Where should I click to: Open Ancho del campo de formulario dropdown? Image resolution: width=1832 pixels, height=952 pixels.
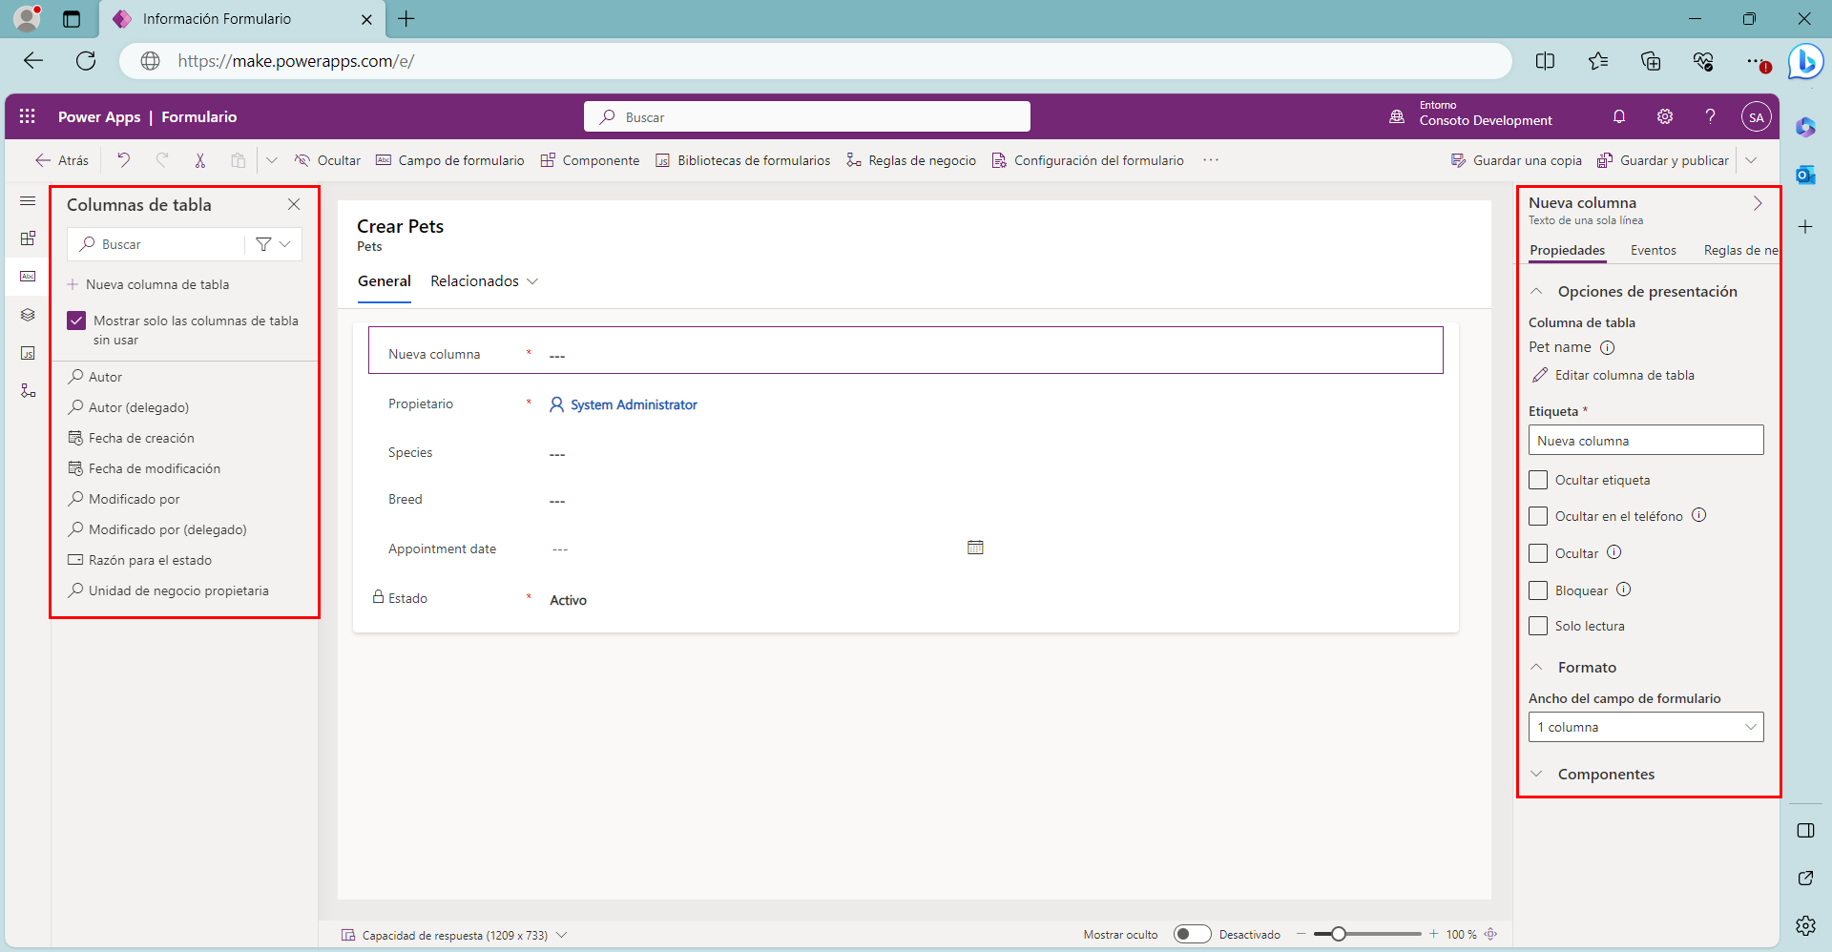(1646, 727)
